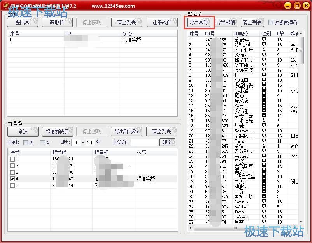This screenshot has height=243, width=312.
Task: Select member row with nickname Inno
Action: click(243, 212)
